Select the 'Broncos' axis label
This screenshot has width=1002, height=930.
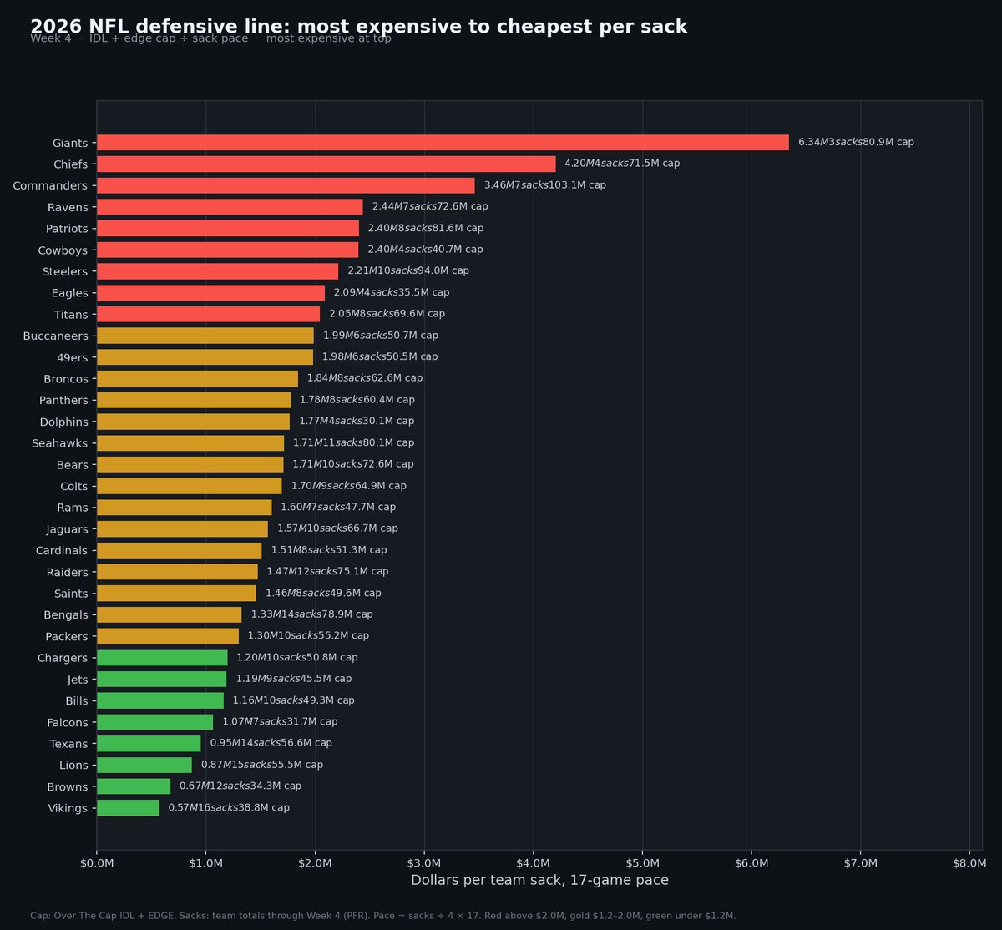[66, 378]
